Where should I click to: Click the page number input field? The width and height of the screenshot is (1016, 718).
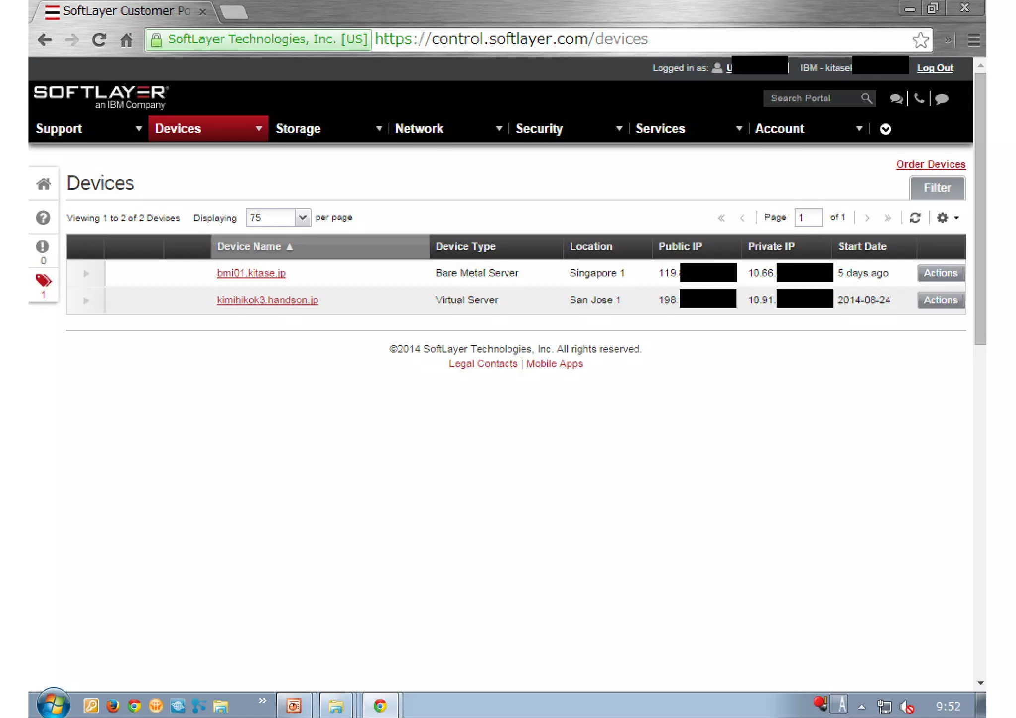tap(808, 218)
